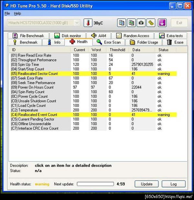This screenshot has height=200, width=194.
Task: Switch to the AAM tab
Action: click(99, 36)
